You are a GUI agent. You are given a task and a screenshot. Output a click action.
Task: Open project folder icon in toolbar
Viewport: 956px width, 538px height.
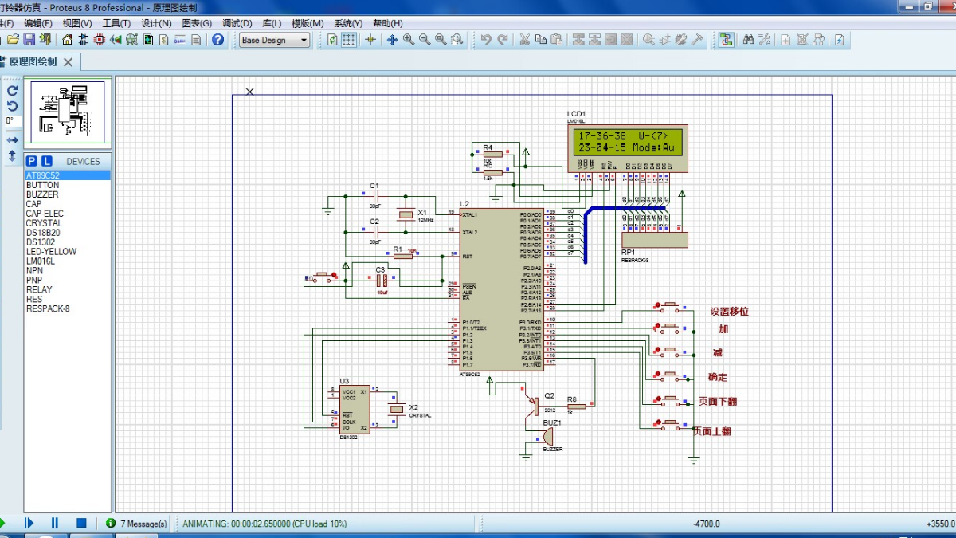tap(13, 40)
